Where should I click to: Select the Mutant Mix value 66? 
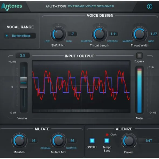[72, 141]
